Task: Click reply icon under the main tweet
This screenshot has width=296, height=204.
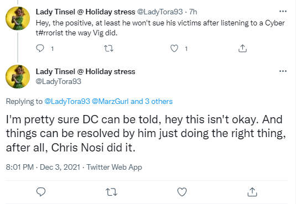Action: click(x=41, y=192)
